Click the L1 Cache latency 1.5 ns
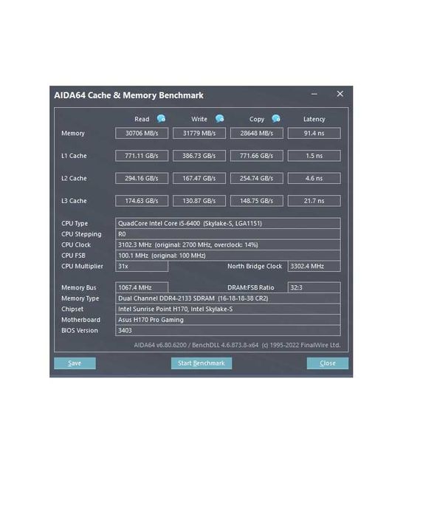437x517 pixels. [x=314, y=156]
